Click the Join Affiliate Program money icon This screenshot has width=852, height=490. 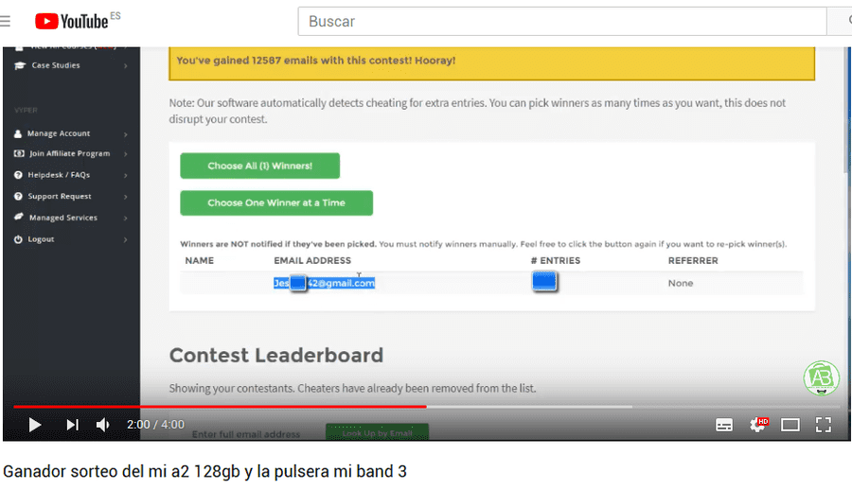click(19, 154)
